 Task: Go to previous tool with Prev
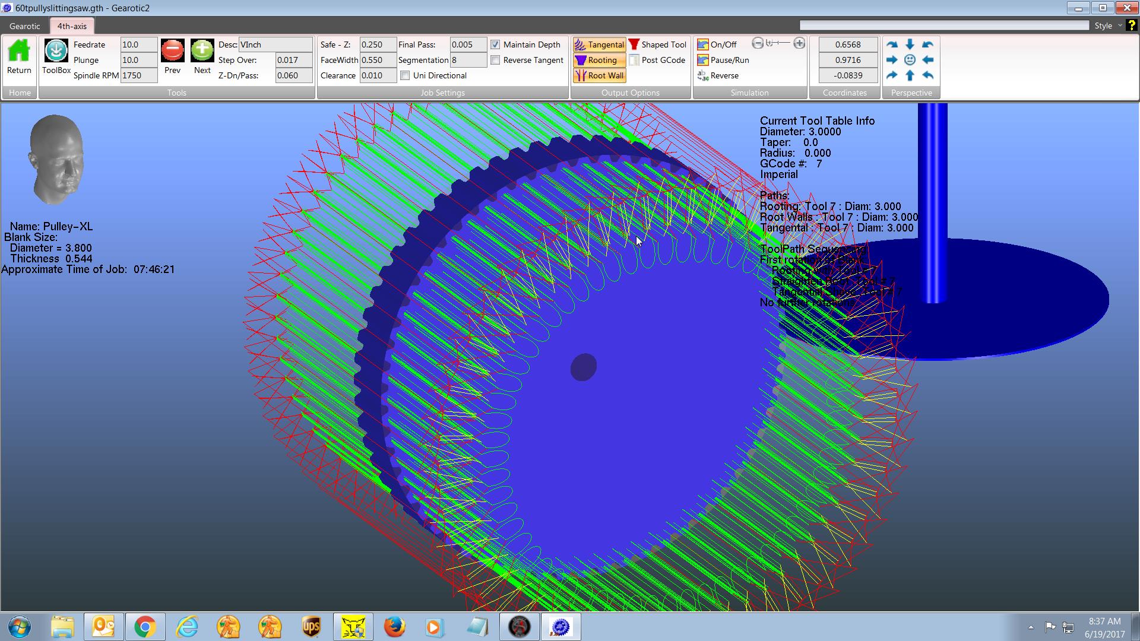click(172, 52)
